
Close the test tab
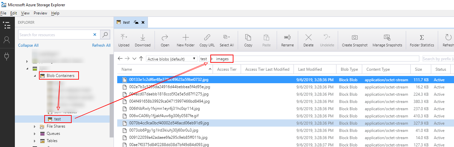click(x=143, y=22)
